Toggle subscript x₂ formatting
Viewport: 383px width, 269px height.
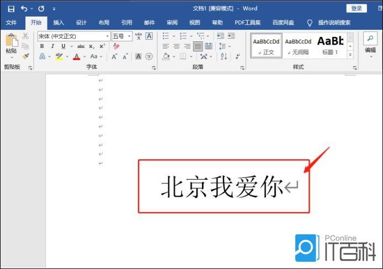click(x=92, y=46)
